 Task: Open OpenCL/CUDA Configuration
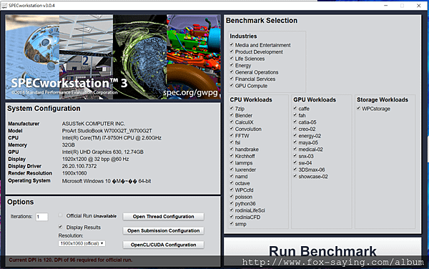click(x=163, y=245)
